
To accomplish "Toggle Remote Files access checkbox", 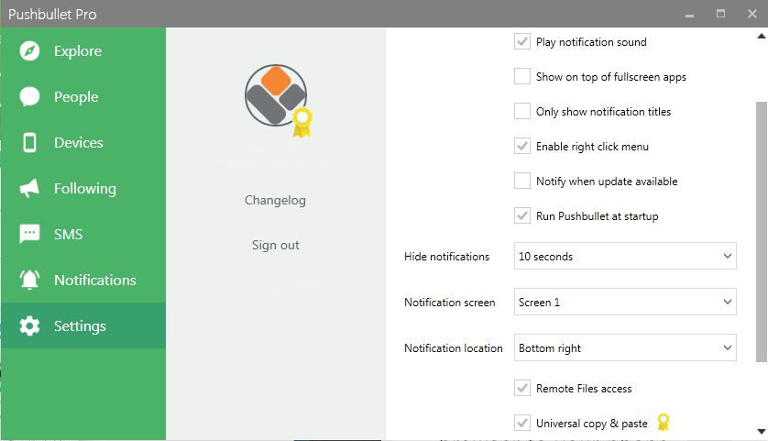I will [x=522, y=388].
